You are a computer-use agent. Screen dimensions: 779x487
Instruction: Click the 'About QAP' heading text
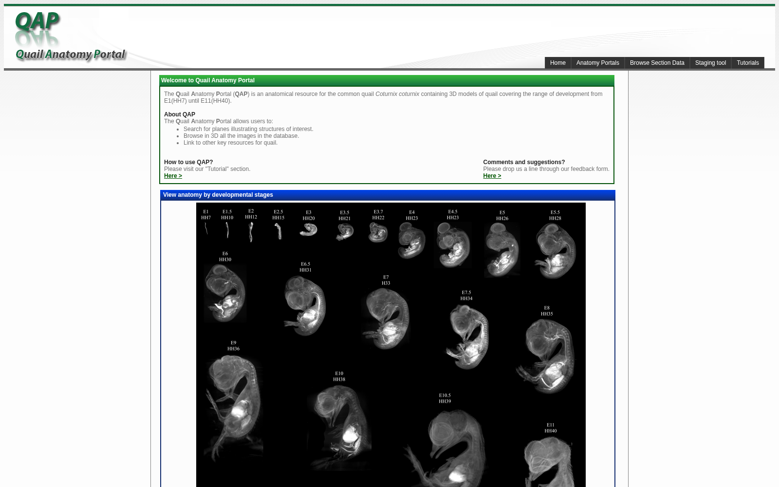click(180, 114)
